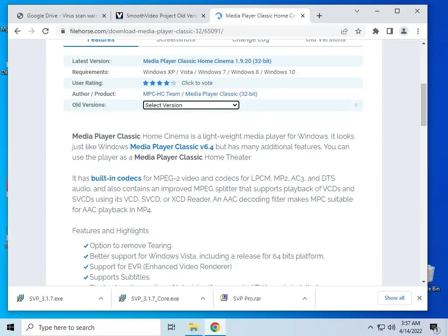Click the address bar URL
448x336 pixels.
pos(147,31)
